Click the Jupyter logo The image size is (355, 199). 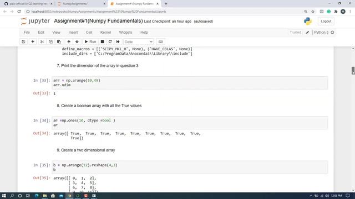click(35, 21)
